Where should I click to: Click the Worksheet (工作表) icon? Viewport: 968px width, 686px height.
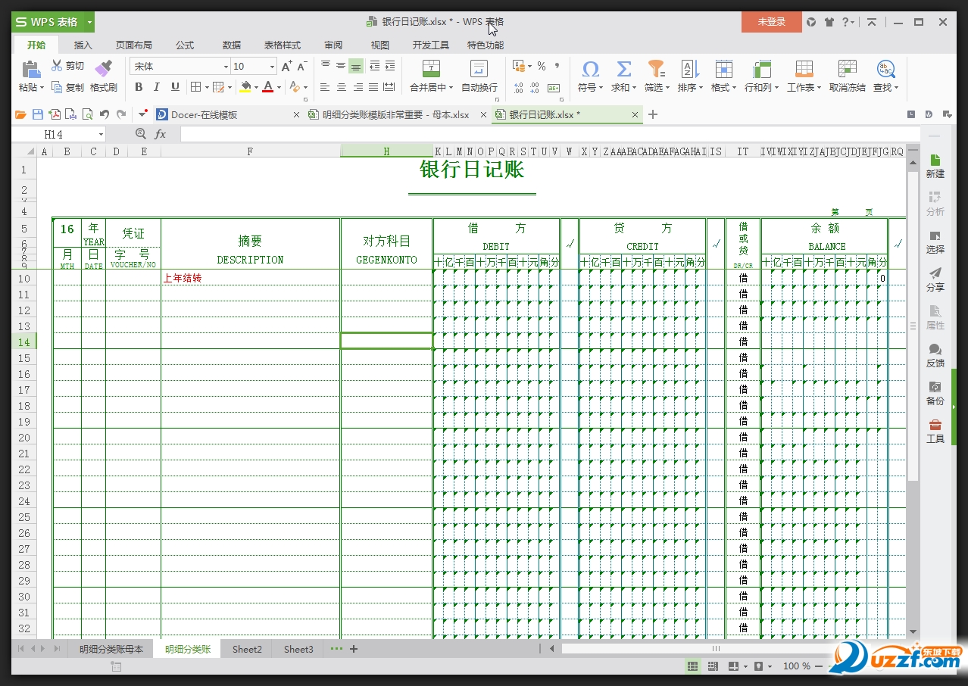(x=804, y=70)
